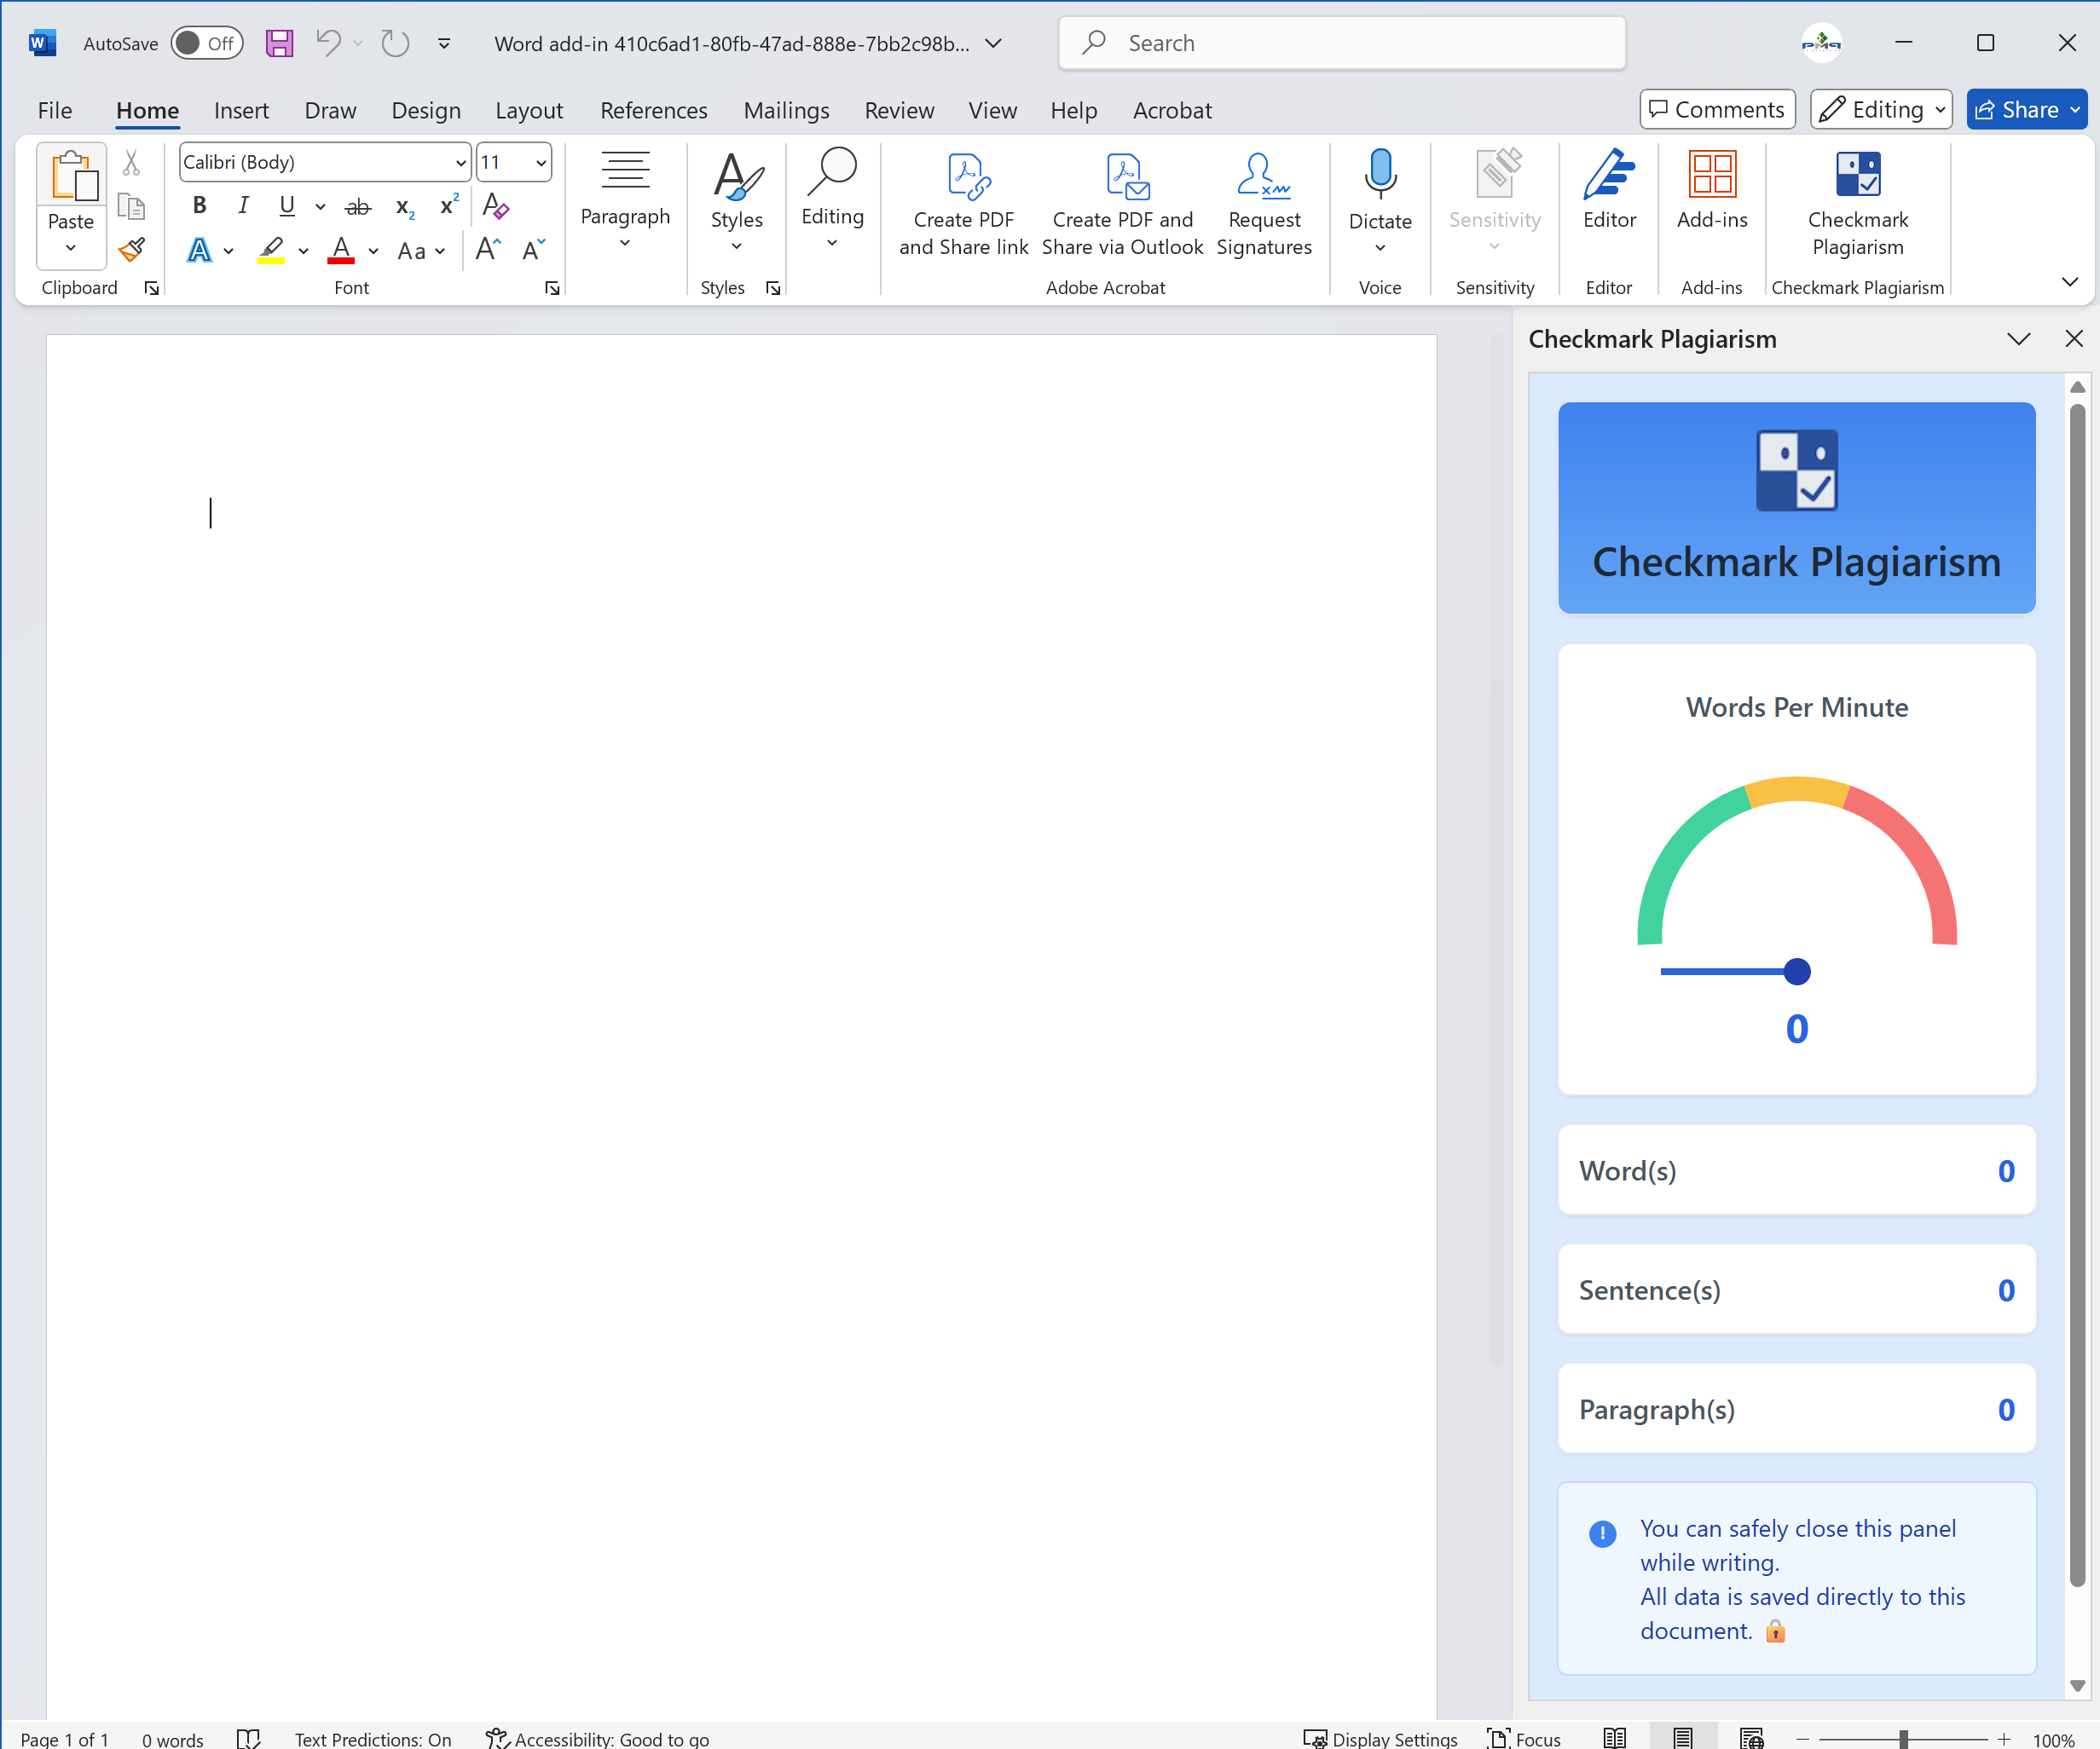
Task: Collapse the ribbon with the chevron
Action: 2070,282
